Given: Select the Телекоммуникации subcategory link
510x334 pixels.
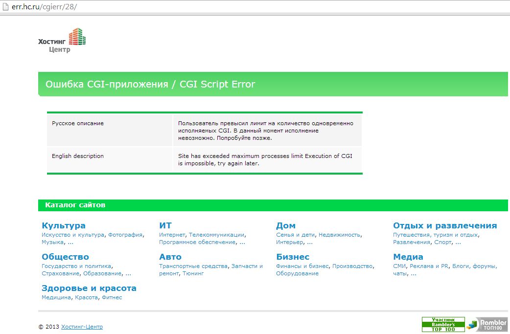Looking at the screenshot, I should coord(216,235).
